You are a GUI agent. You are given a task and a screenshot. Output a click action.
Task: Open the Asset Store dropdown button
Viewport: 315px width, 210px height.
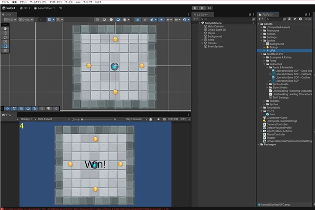coord(45,8)
